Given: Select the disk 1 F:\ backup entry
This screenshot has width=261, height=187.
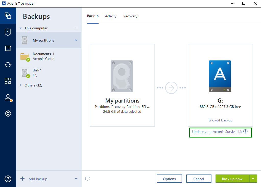Looking at the screenshot, I should pos(37,72).
